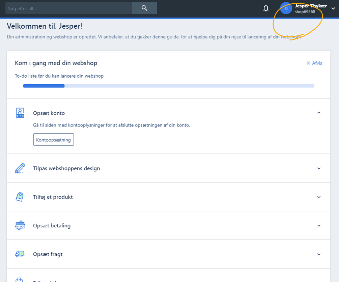Select the Tilføj et produkt heading
This screenshot has height=282, width=339.
pos(53,197)
